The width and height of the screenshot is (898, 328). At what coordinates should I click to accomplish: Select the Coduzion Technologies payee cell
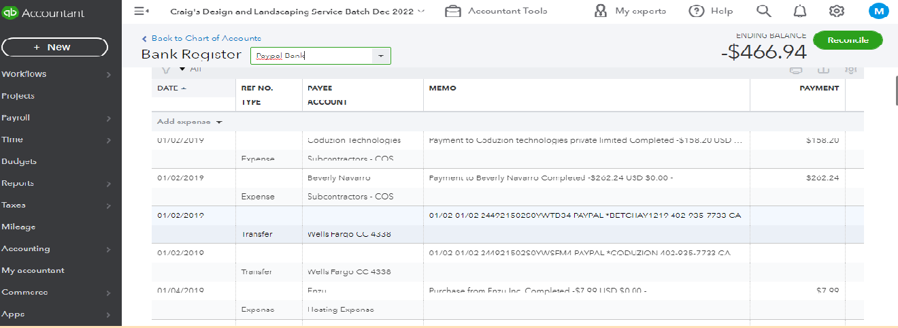click(354, 140)
